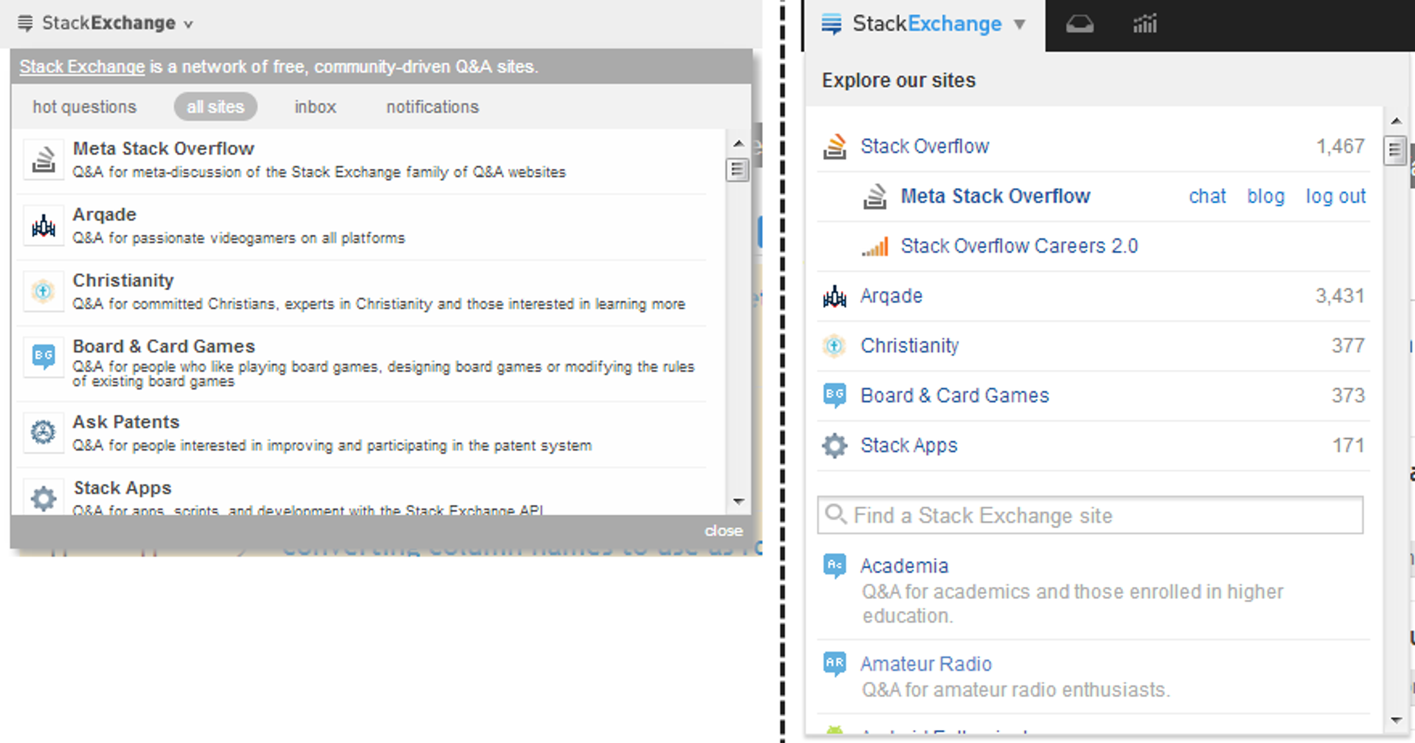
Task: Click the Academia site icon
Action: point(835,566)
